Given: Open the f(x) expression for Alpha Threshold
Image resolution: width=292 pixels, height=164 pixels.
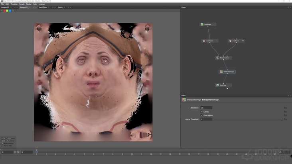Looking at the screenshot, I should point(285,119).
